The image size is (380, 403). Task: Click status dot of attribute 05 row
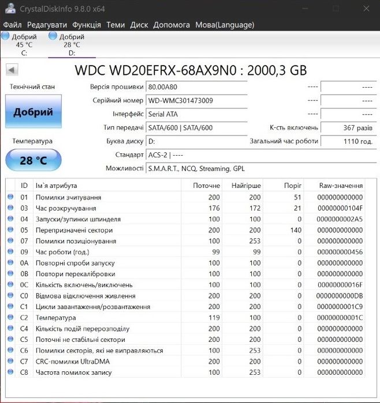(x=10, y=229)
